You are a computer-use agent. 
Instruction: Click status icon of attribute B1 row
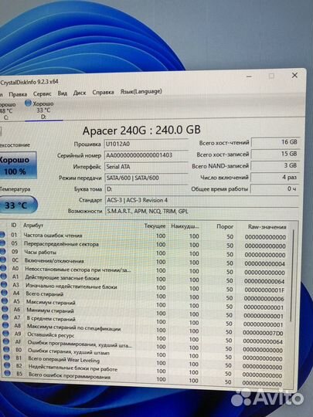(7, 358)
